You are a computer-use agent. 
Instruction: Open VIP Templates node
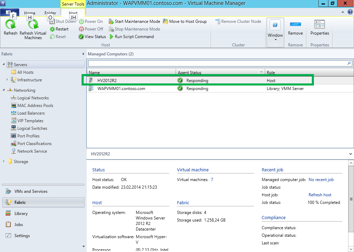pos(27,121)
